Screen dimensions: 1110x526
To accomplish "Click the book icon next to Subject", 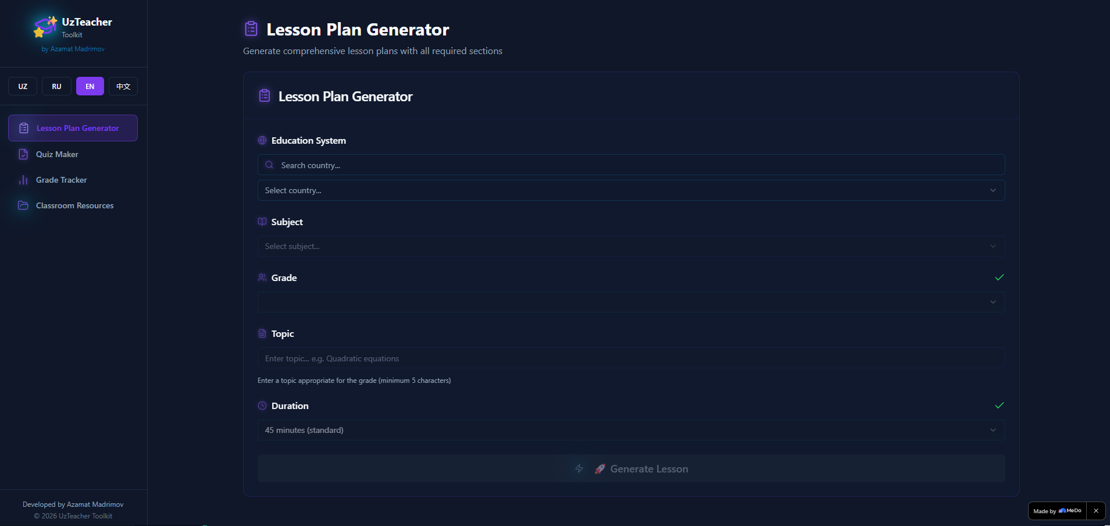I will (x=262, y=222).
